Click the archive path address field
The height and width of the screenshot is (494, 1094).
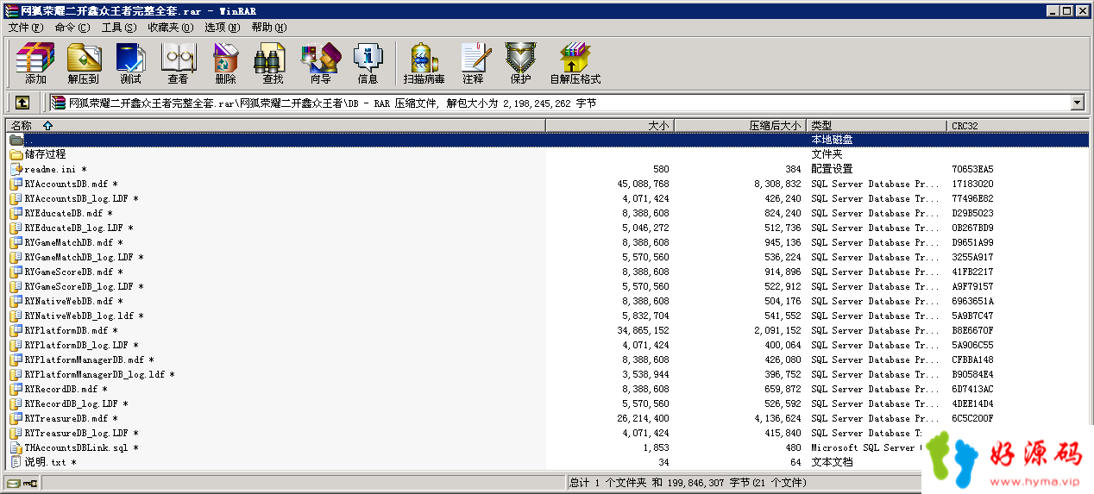pyautogui.click(x=560, y=103)
